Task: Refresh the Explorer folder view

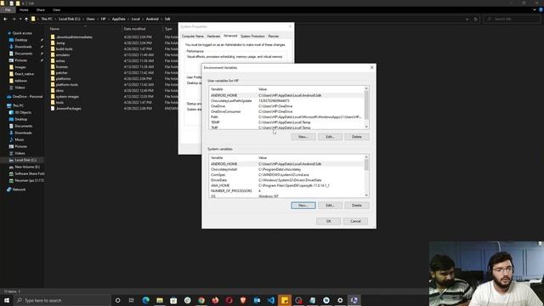Action: 476,19
